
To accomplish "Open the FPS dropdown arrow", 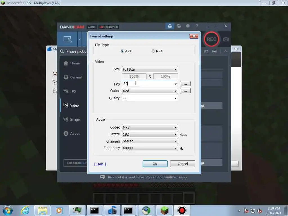I will coord(175,84).
